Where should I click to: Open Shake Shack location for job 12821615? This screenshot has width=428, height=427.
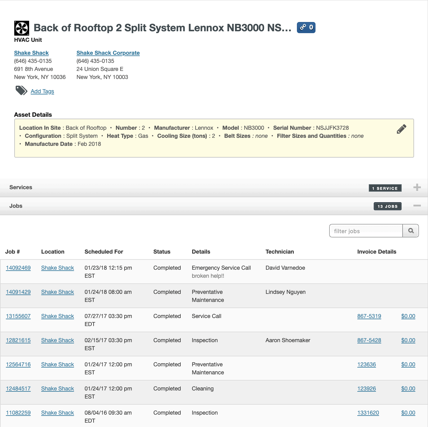[58, 340]
